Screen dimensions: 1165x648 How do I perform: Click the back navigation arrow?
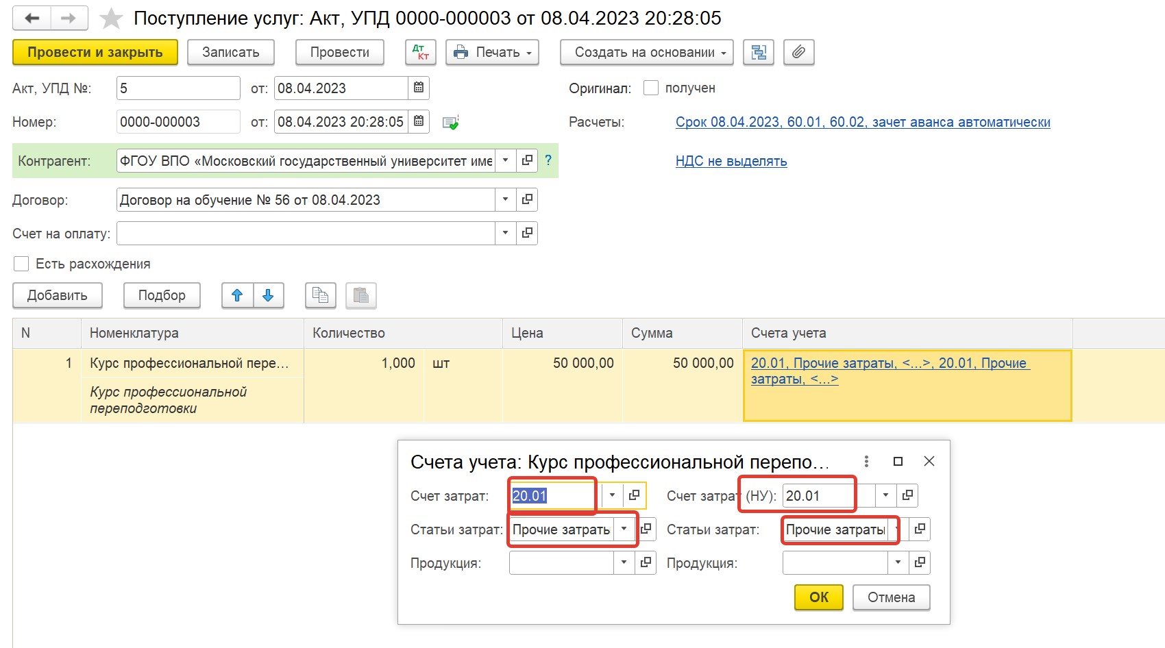(32, 18)
